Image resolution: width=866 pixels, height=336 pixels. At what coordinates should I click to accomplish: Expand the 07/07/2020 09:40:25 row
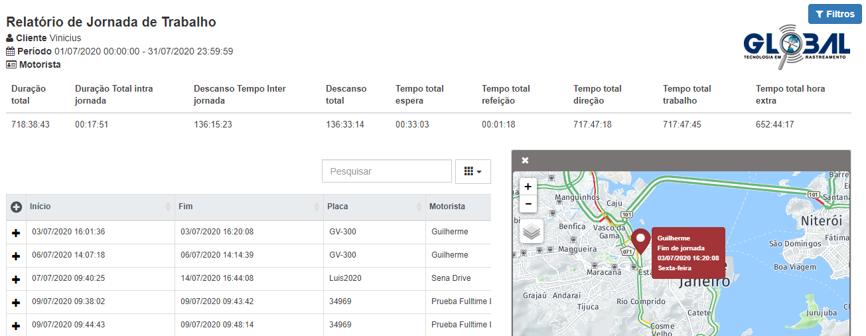click(17, 279)
